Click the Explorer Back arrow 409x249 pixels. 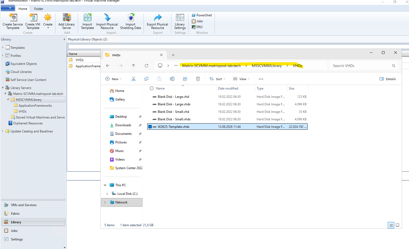tap(108, 66)
